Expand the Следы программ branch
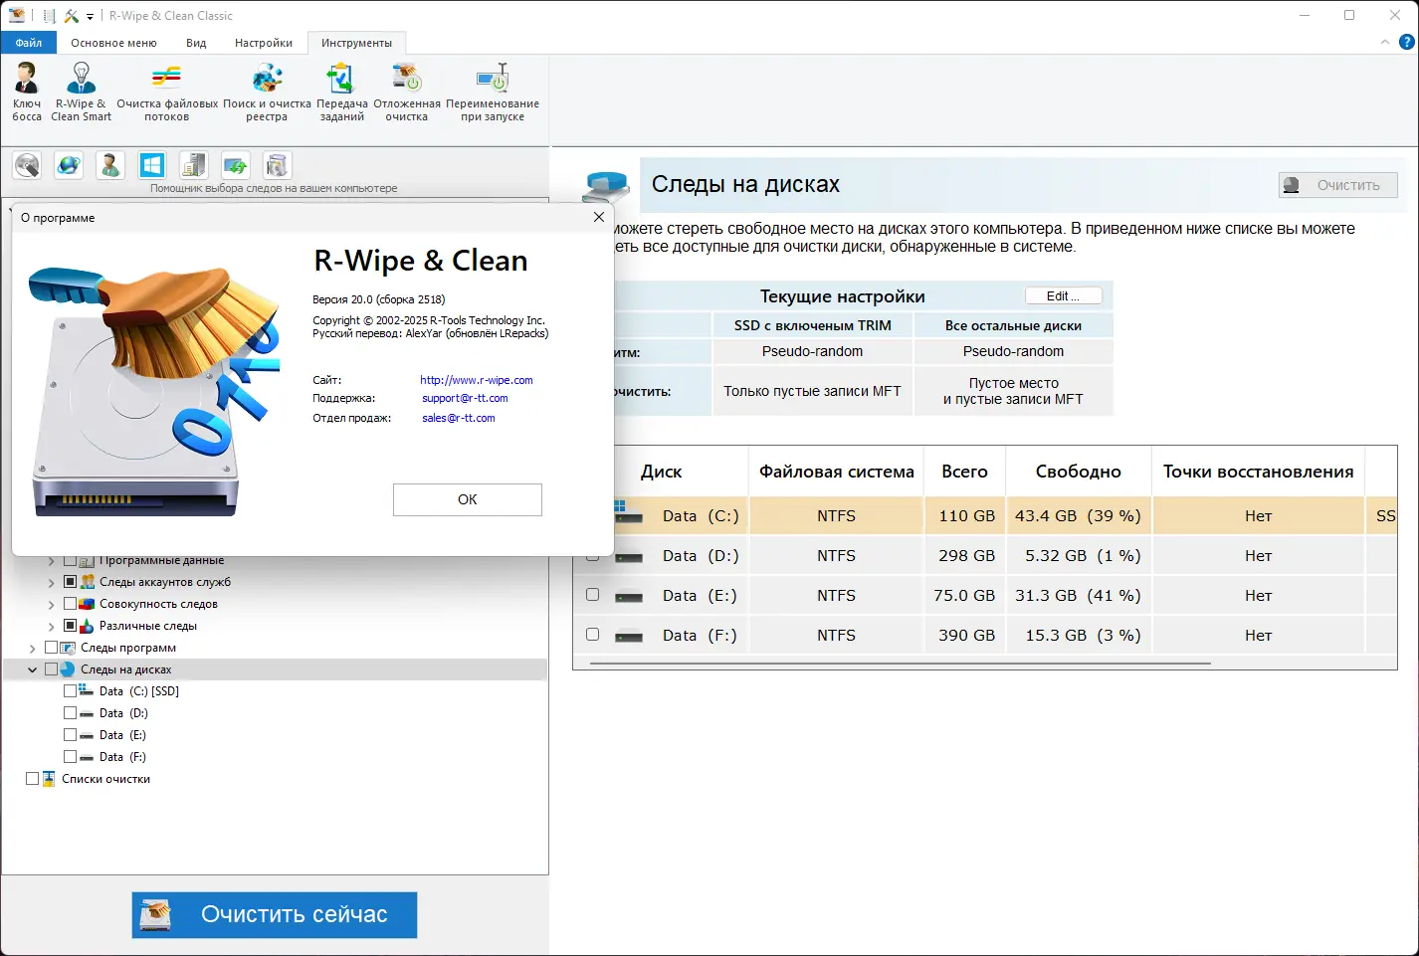The image size is (1419, 956). coord(32,647)
